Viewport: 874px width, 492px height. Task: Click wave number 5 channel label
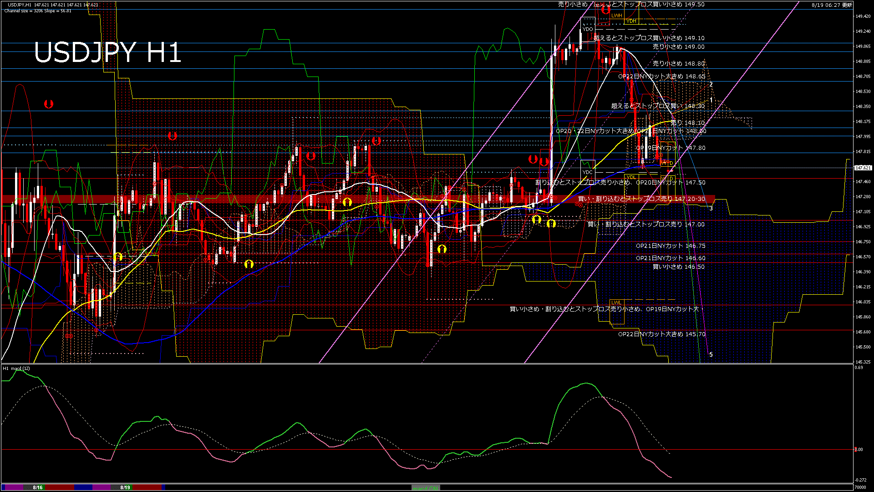(711, 354)
